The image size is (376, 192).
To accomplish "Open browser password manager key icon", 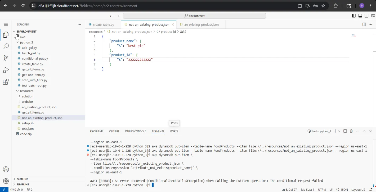I will point(315,6).
